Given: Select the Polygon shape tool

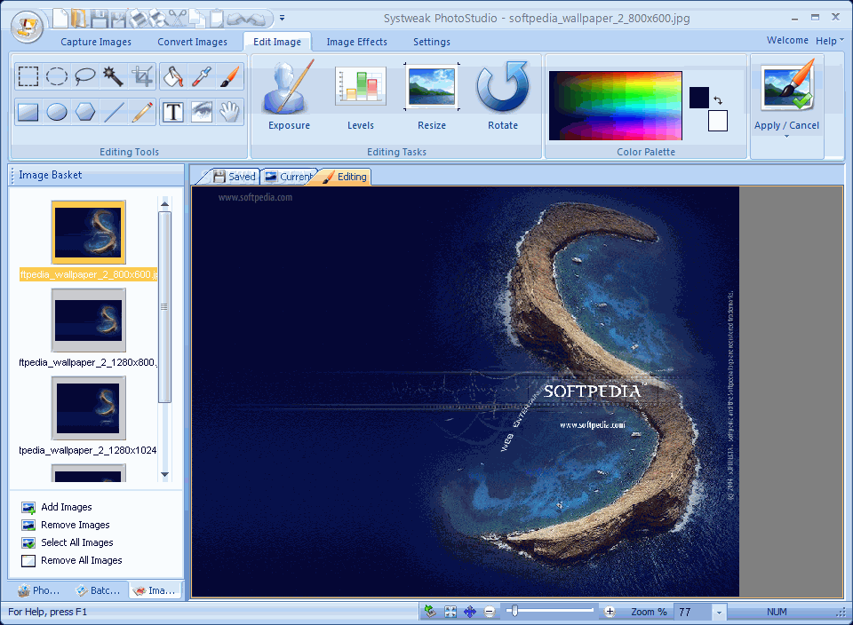Looking at the screenshot, I should coord(85,112).
